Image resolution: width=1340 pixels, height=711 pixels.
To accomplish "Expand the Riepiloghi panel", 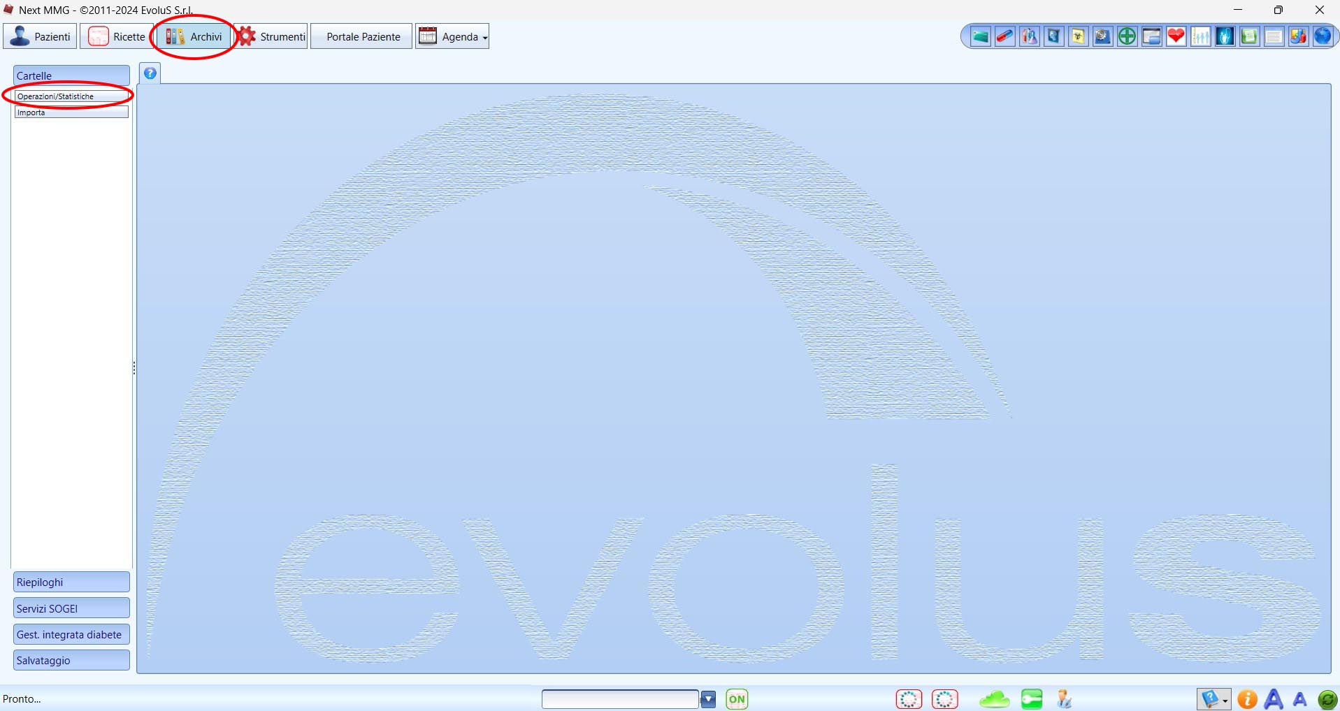I will tap(71, 582).
